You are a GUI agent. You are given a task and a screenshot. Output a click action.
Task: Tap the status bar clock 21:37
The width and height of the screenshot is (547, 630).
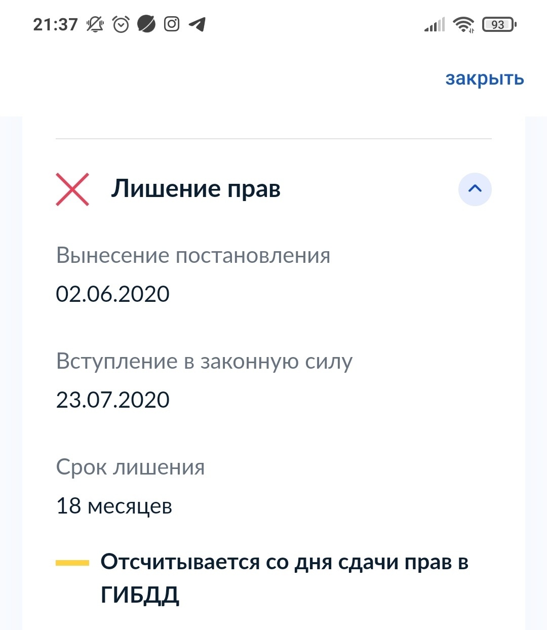pos(55,24)
